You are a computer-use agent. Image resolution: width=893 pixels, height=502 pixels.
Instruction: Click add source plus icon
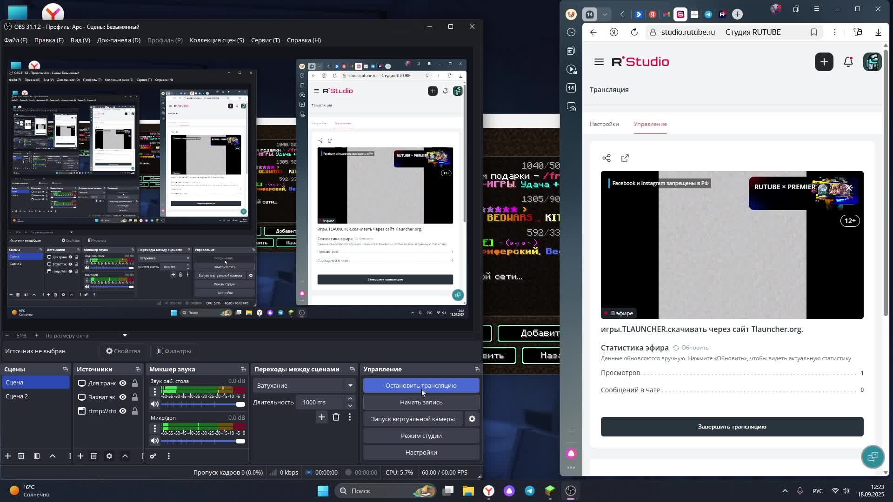80,456
